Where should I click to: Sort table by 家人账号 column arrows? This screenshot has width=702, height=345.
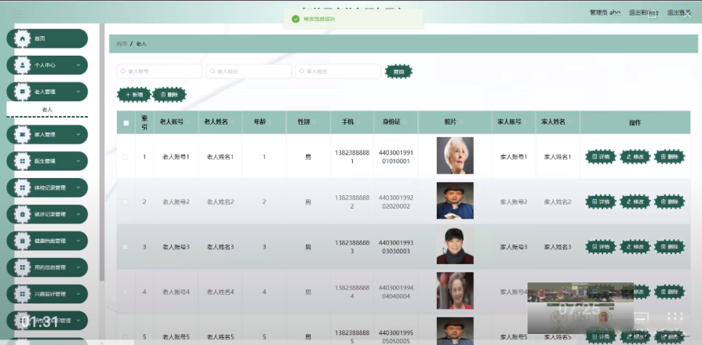point(526,122)
